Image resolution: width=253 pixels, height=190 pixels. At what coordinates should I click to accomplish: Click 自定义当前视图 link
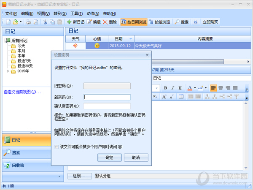coord(22,92)
